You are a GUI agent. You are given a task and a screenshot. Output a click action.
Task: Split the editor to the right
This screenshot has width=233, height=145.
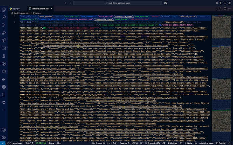click(225, 9)
